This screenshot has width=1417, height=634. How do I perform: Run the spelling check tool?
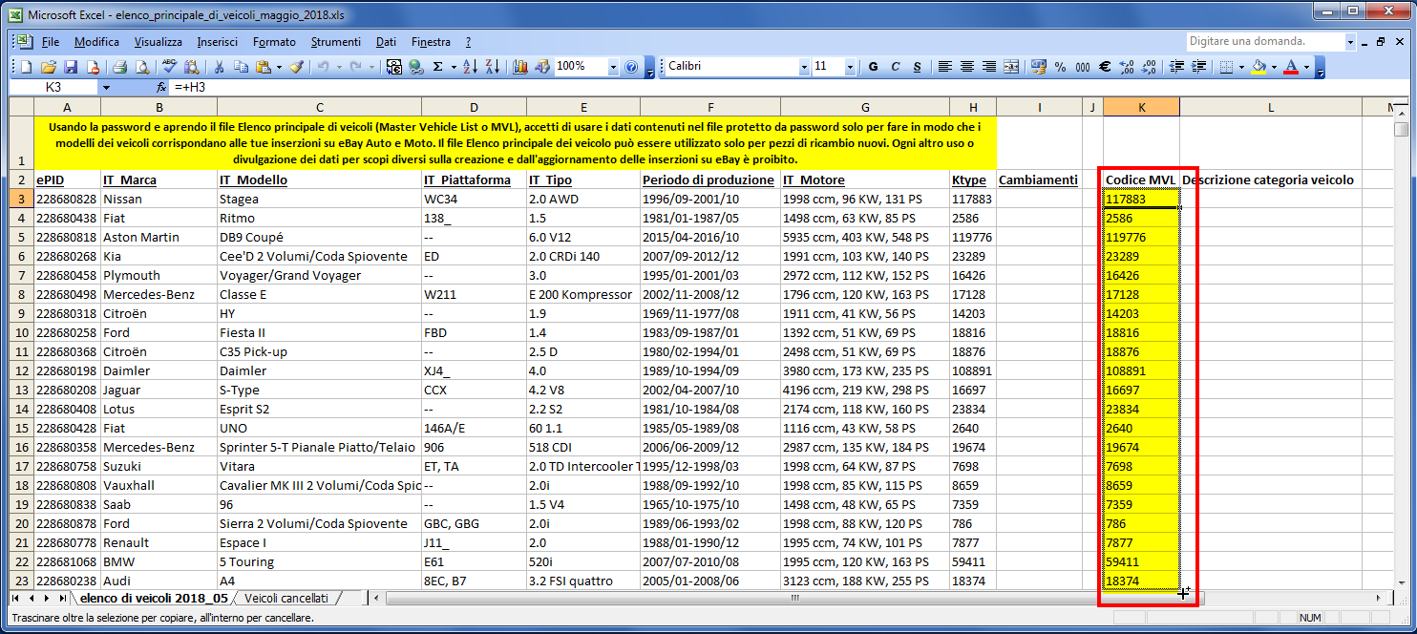point(170,67)
